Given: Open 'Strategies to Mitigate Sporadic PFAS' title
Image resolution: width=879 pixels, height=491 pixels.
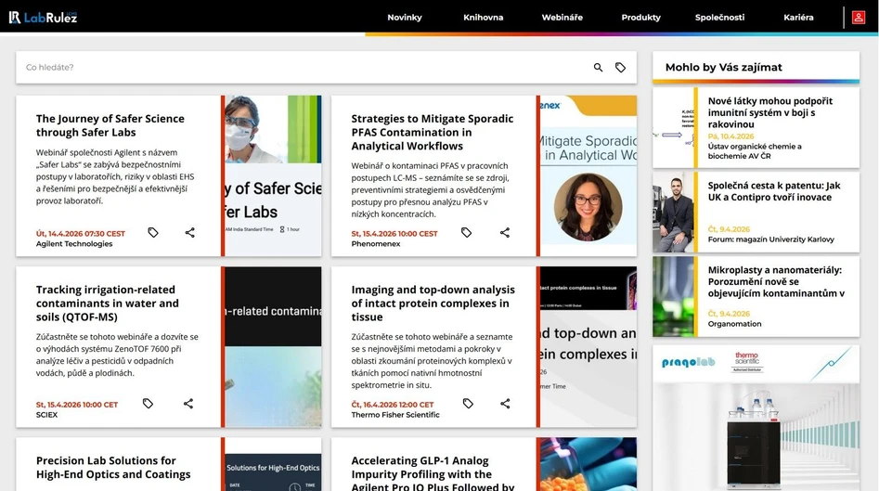Looking at the screenshot, I should (x=433, y=133).
